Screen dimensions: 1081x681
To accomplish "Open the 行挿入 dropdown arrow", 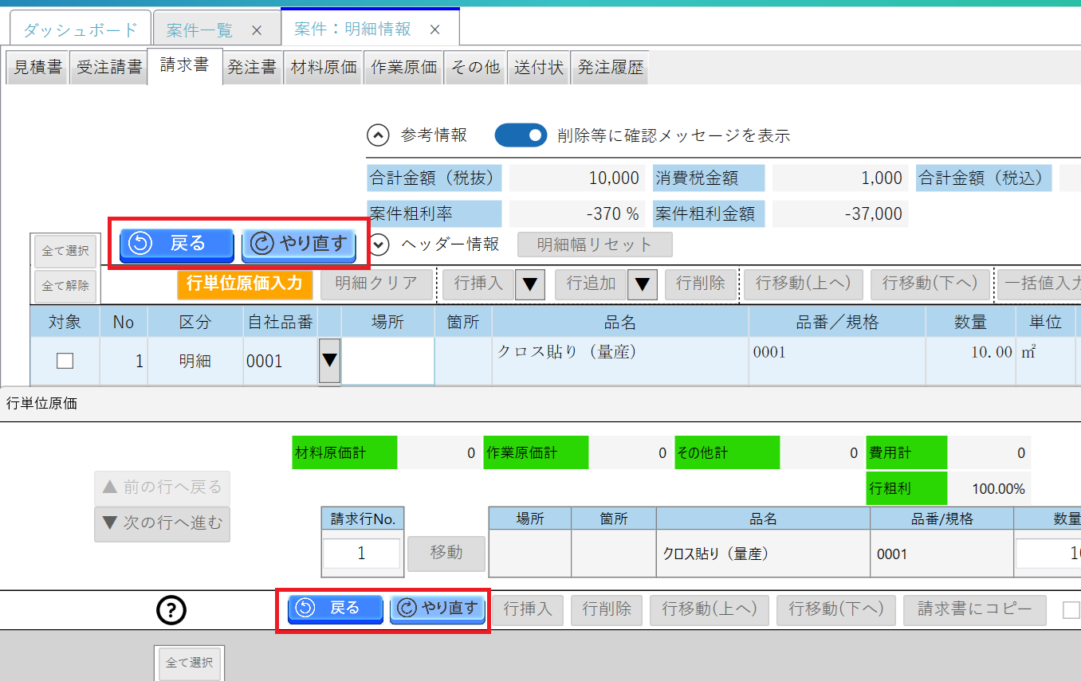I will click(530, 284).
